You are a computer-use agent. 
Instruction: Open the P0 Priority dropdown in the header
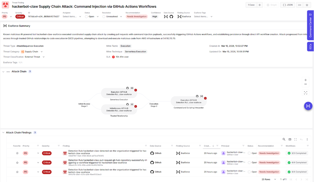coord(7,16)
